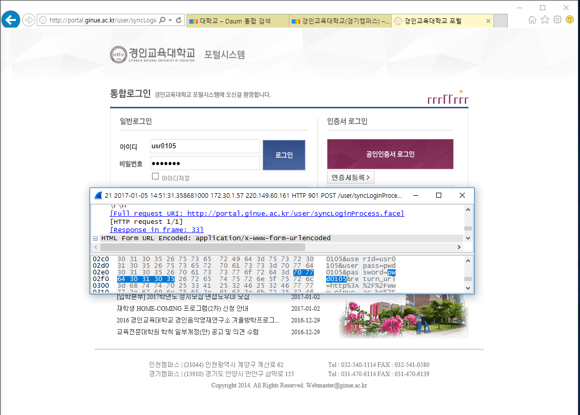
Task: Close the Wireshark packet window
Action: click(462, 195)
